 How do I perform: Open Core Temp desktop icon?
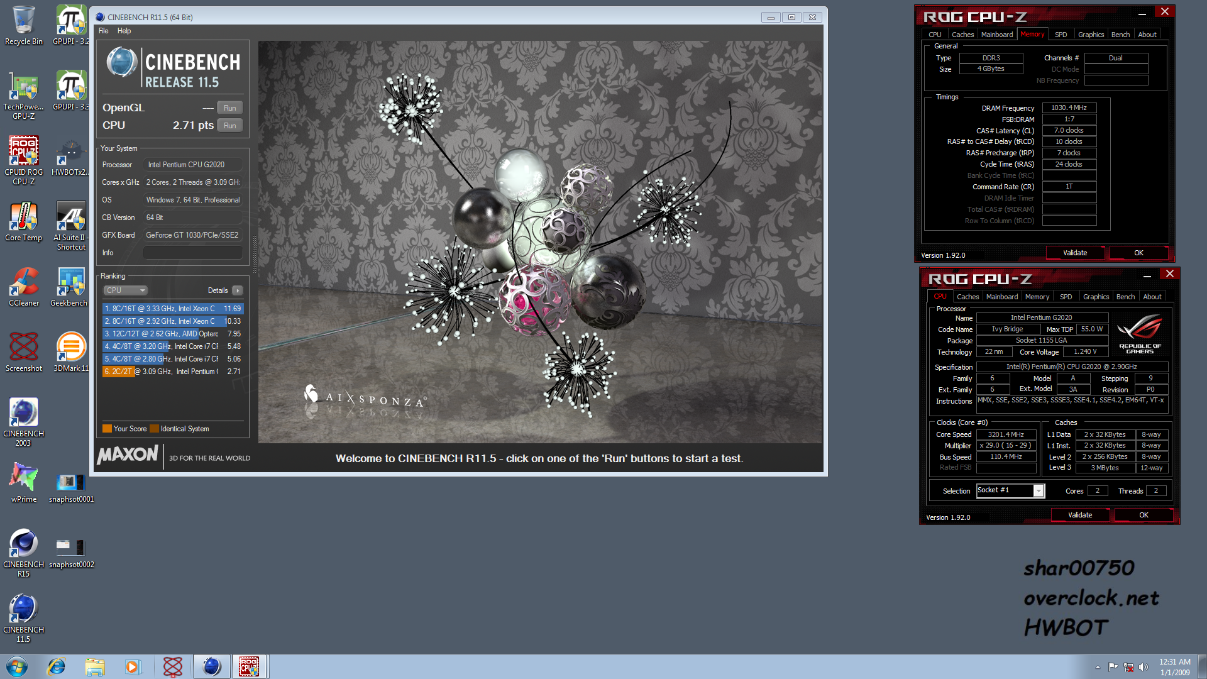click(23, 221)
